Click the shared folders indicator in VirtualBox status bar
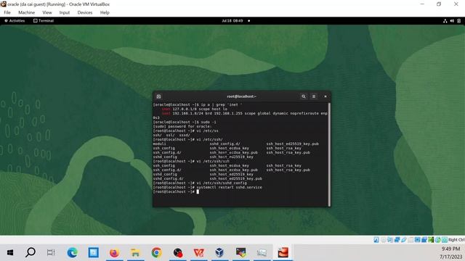This screenshot has height=261, width=465. (x=411, y=240)
